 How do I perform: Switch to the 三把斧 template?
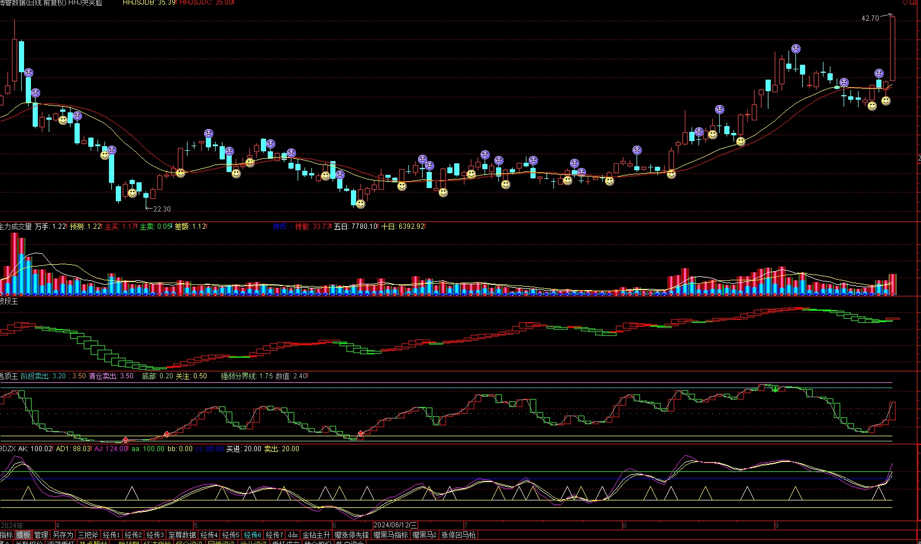(x=88, y=535)
